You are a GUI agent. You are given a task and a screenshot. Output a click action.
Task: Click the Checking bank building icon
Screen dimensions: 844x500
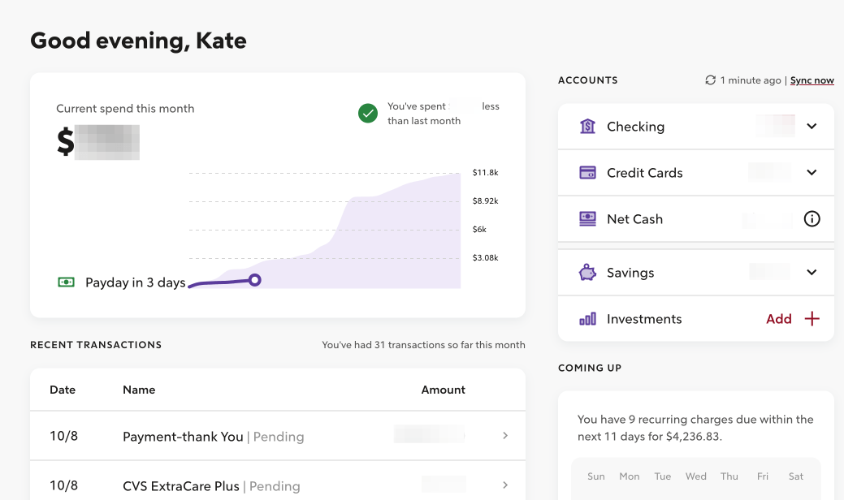[x=587, y=127]
